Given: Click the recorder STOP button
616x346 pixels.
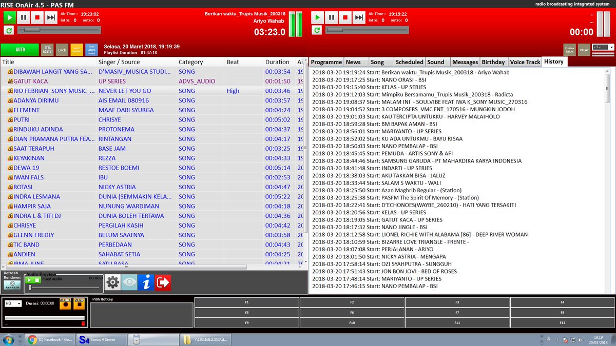Looking at the screenshot, I should tap(79, 303).
